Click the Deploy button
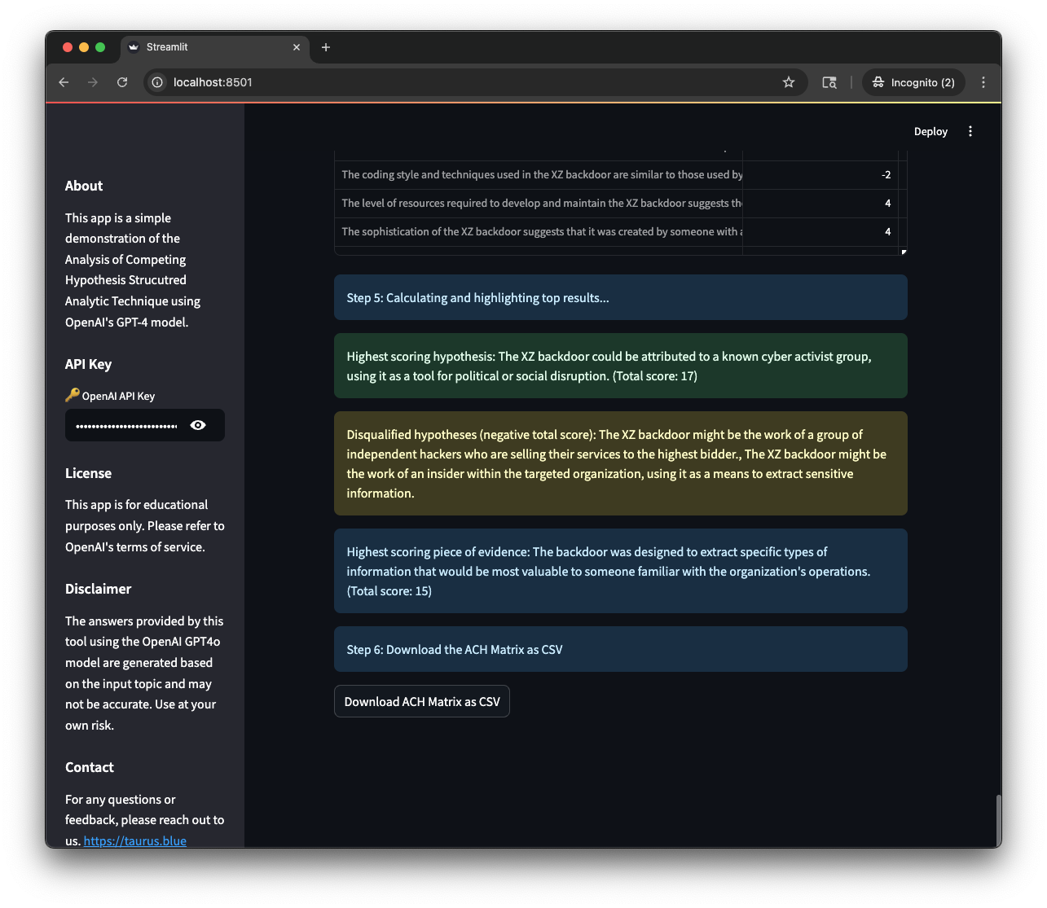 coord(930,131)
